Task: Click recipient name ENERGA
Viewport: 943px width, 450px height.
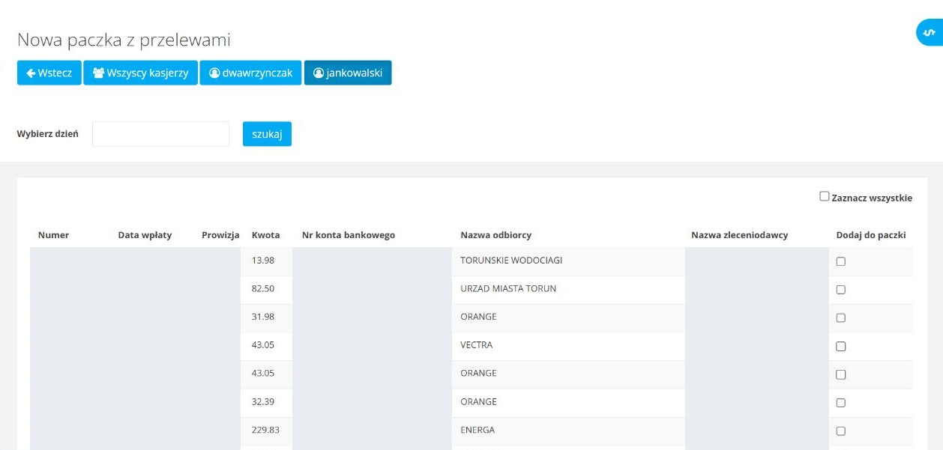Action: [477, 430]
